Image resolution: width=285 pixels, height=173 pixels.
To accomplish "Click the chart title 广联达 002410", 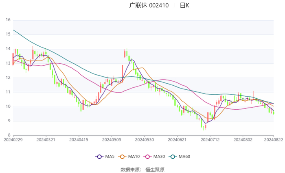I will tap(149, 5).
